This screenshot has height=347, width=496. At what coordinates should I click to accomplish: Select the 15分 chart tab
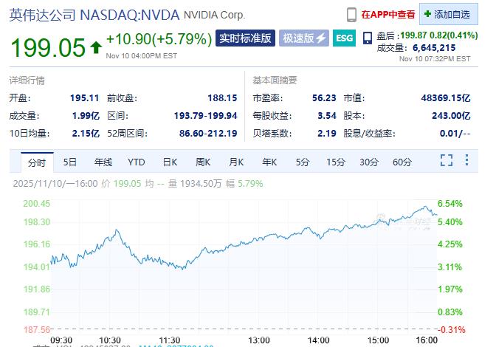point(336,162)
